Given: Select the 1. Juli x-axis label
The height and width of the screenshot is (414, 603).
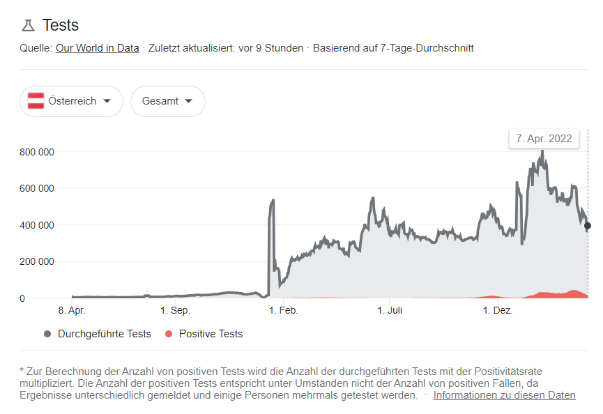Looking at the screenshot, I should [390, 311].
